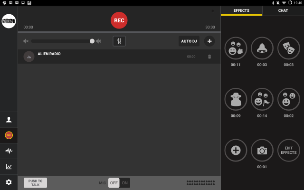Open the statistics chart sidebar icon

tap(9, 167)
